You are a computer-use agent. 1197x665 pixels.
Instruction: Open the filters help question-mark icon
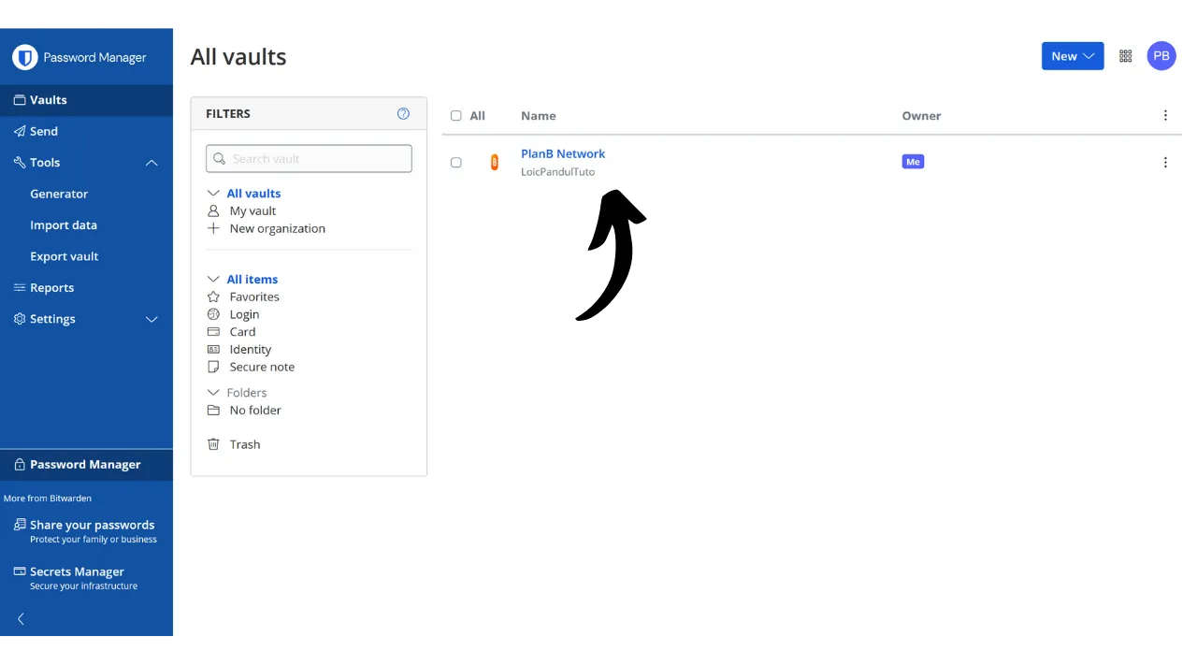point(403,114)
